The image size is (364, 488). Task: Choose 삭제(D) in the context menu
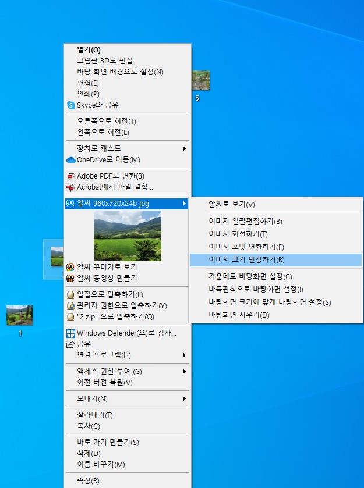(x=128, y=454)
